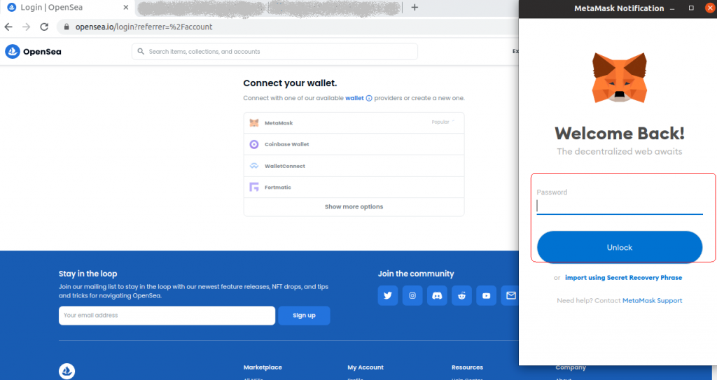Click the browser address bar URL

click(144, 27)
